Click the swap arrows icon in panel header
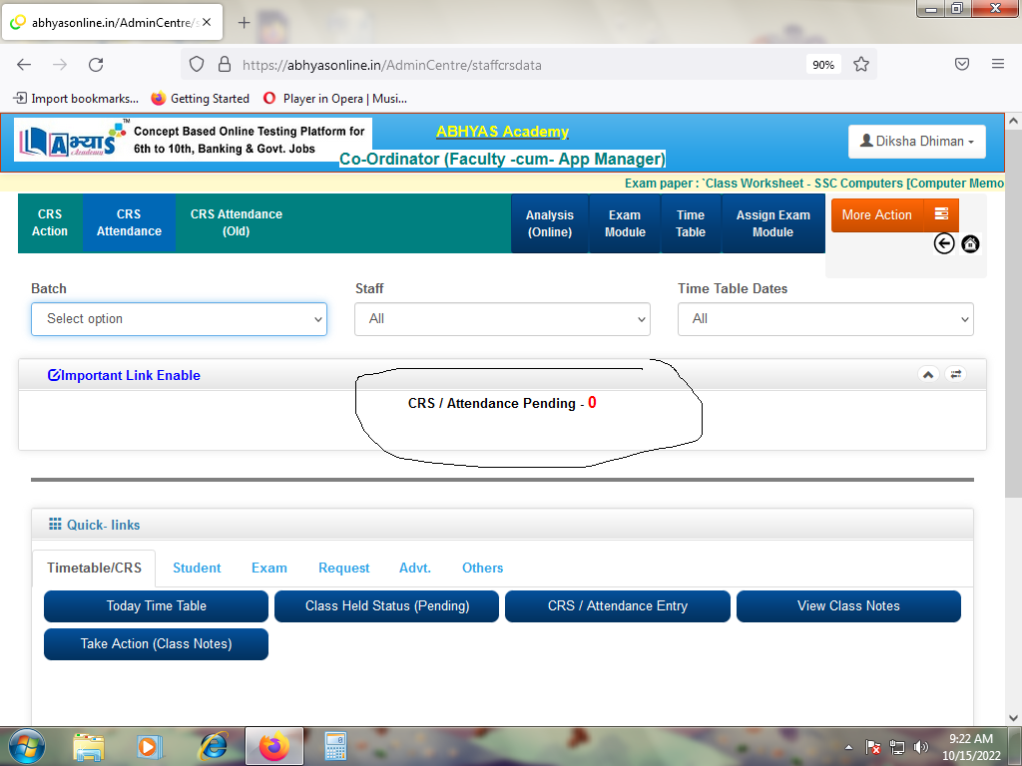This screenshot has width=1022, height=766. point(956,374)
